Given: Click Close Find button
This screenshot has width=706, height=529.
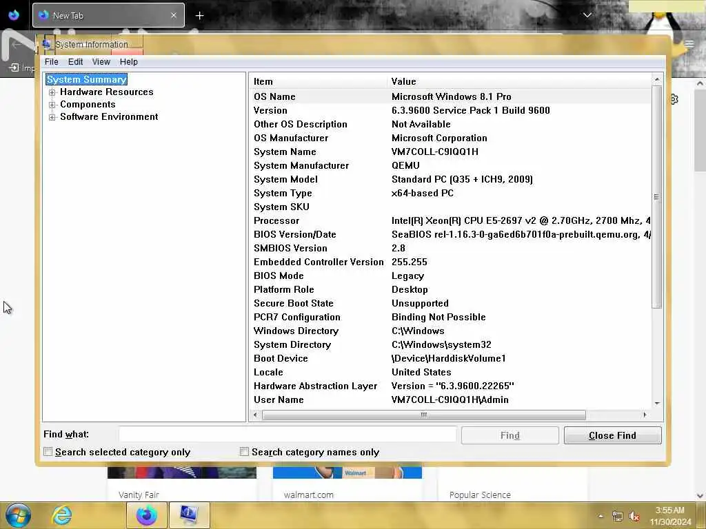Looking at the screenshot, I should click(612, 435).
